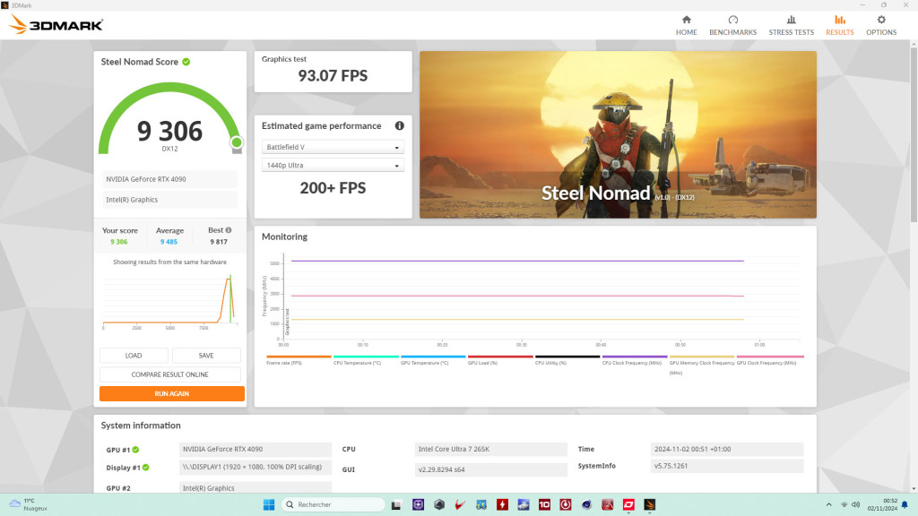Toggle GPU Load (%) legend series

click(500, 360)
